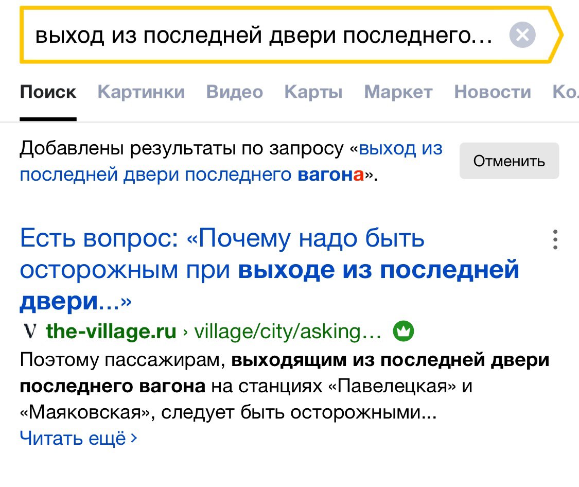Click the Отменить button
The width and height of the screenshot is (579, 487).
(x=509, y=161)
